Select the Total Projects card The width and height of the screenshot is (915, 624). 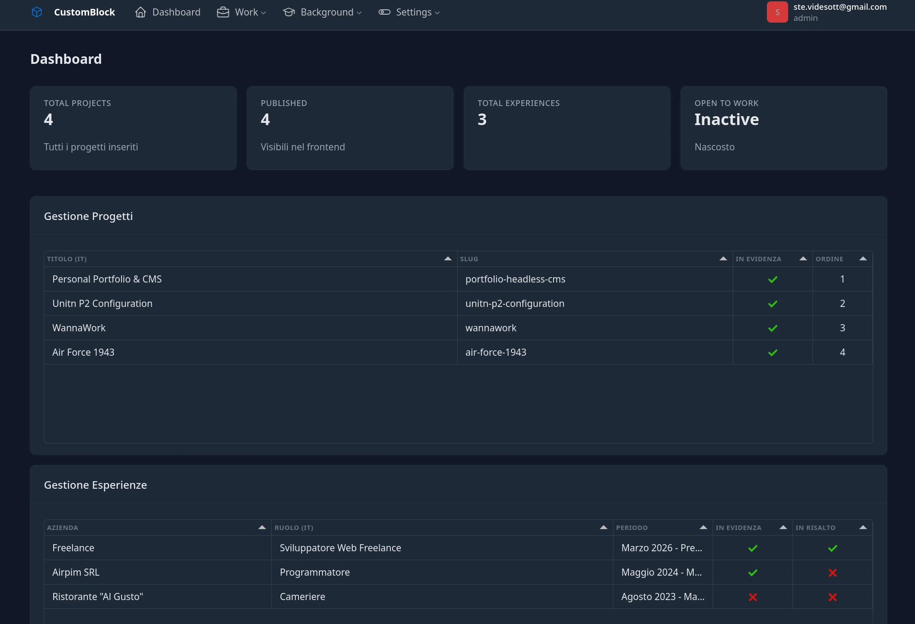(x=133, y=128)
